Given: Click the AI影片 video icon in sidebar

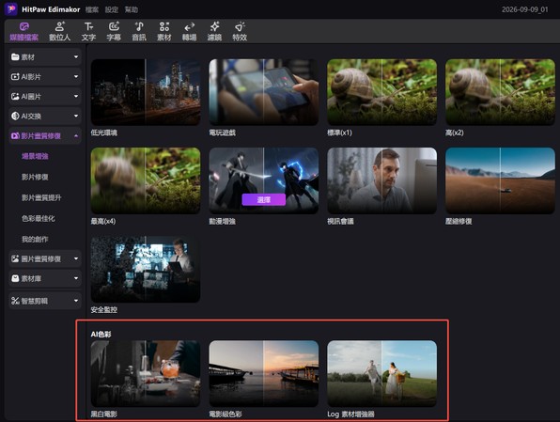Looking at the screenshot, I should (x=15, y=76).
